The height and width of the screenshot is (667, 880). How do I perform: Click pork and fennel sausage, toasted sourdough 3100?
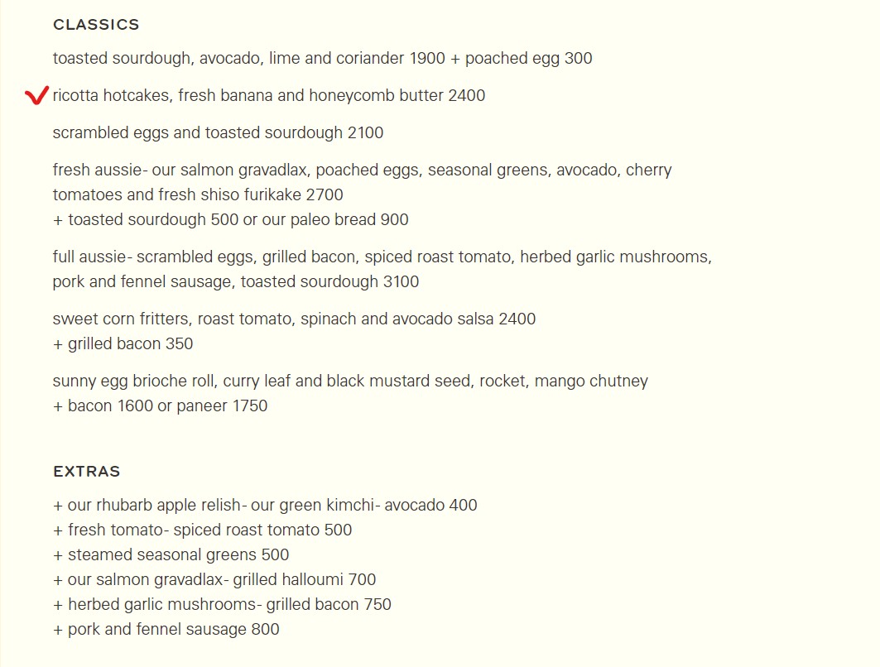[236, 281]
